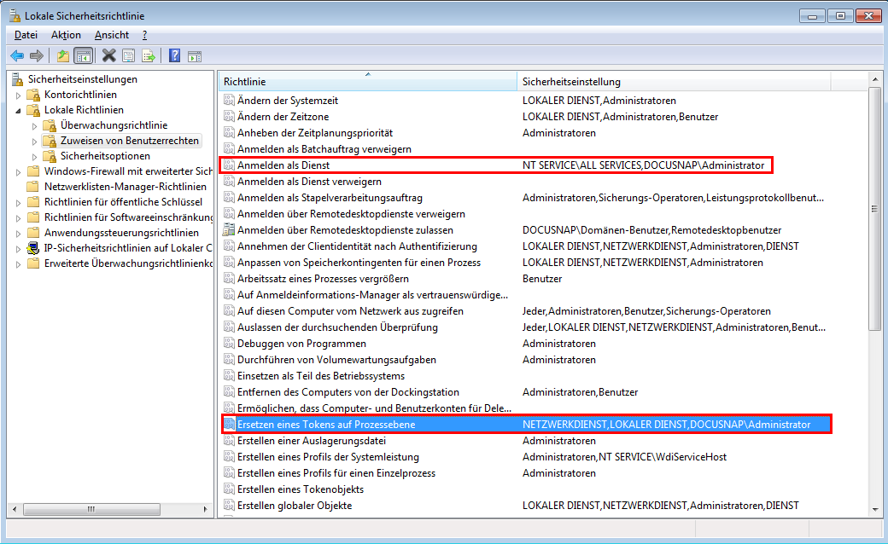This screenshot has width=888, height=544.
Task: Select policy Anmelden als Batchauftrag verweigern
Action: [324, 148]
